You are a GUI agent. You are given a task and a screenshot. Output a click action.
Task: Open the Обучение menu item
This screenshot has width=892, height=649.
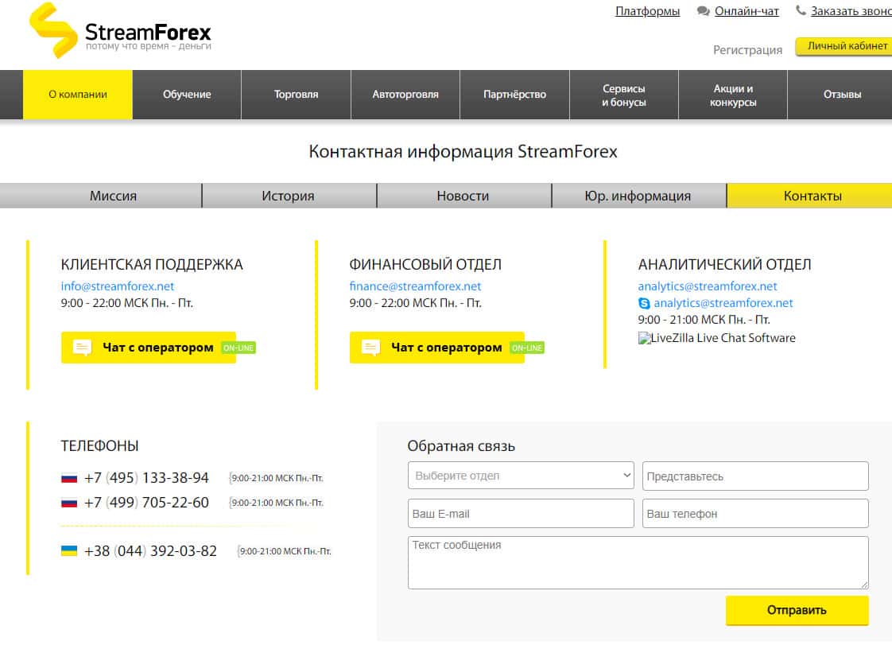[187, 95]
